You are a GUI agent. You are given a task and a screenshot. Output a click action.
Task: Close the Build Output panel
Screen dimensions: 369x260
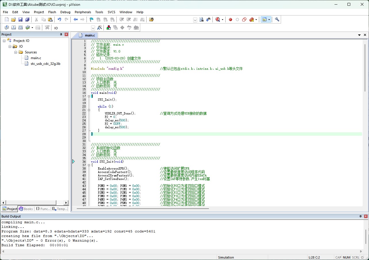click(366, 216)
